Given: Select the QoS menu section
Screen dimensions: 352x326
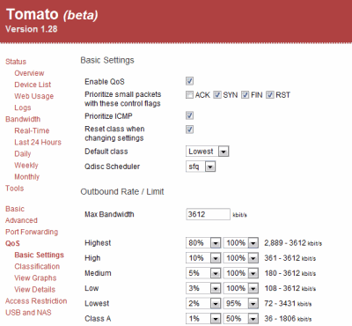Looking at the screenshot, I should [x=12, y=243].
